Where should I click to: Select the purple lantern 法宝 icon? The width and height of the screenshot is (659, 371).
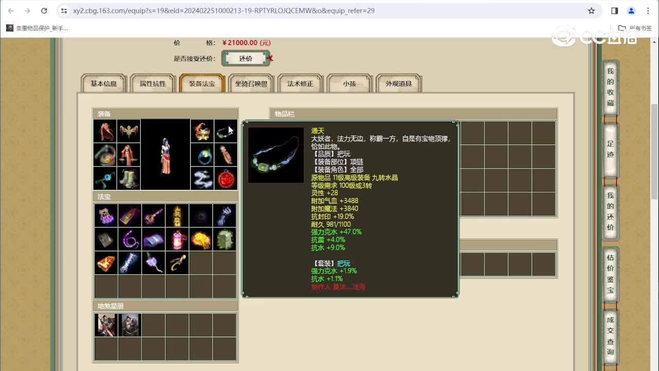click(x=106, y=215)
